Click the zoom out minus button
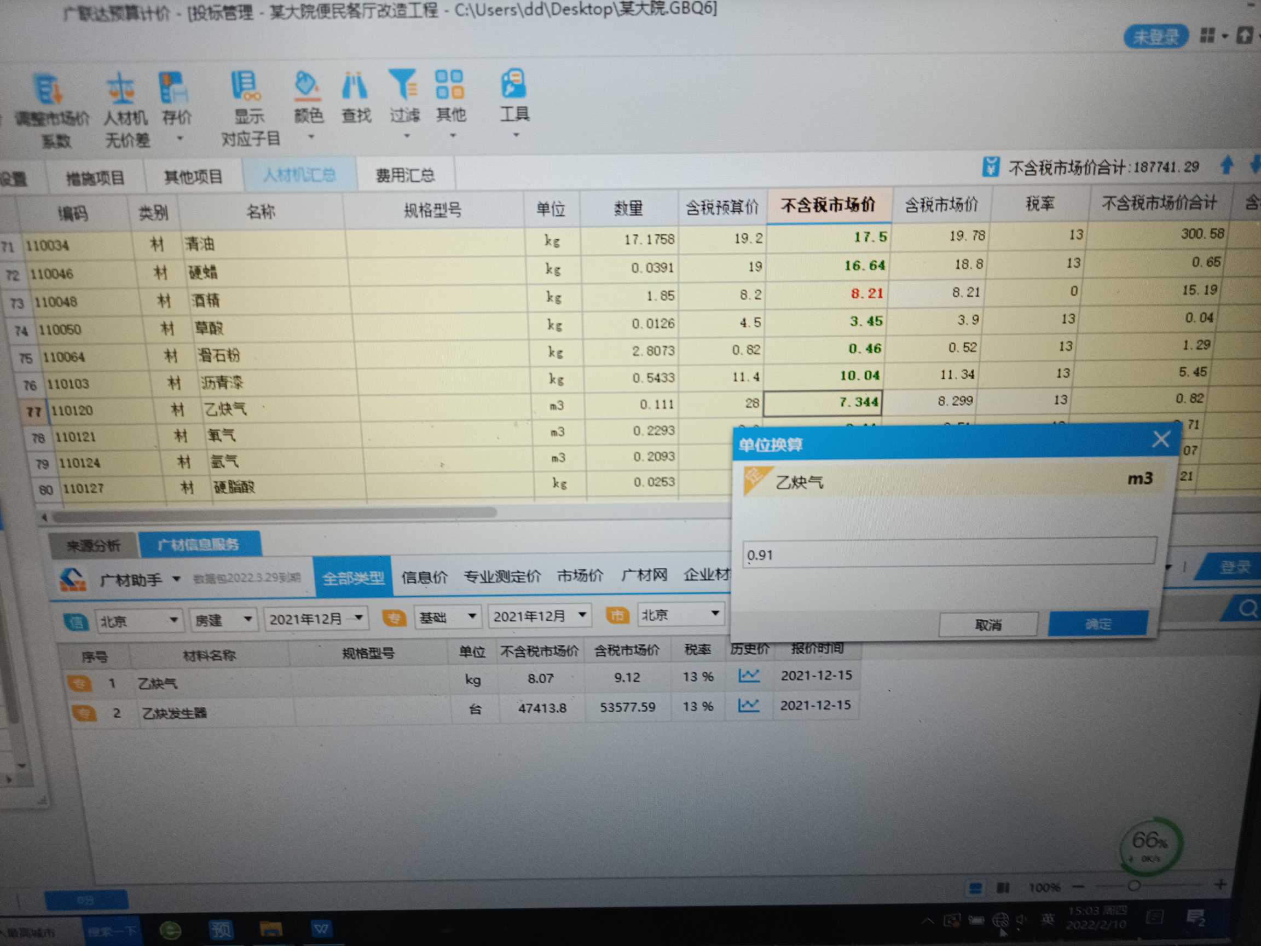 tap(1078, 887)
